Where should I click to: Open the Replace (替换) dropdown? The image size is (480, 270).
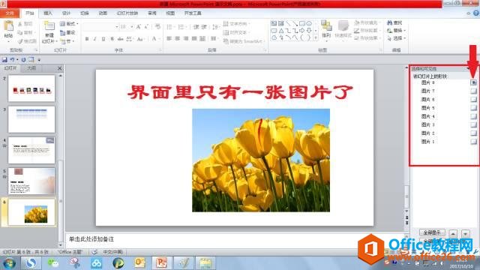397,31
